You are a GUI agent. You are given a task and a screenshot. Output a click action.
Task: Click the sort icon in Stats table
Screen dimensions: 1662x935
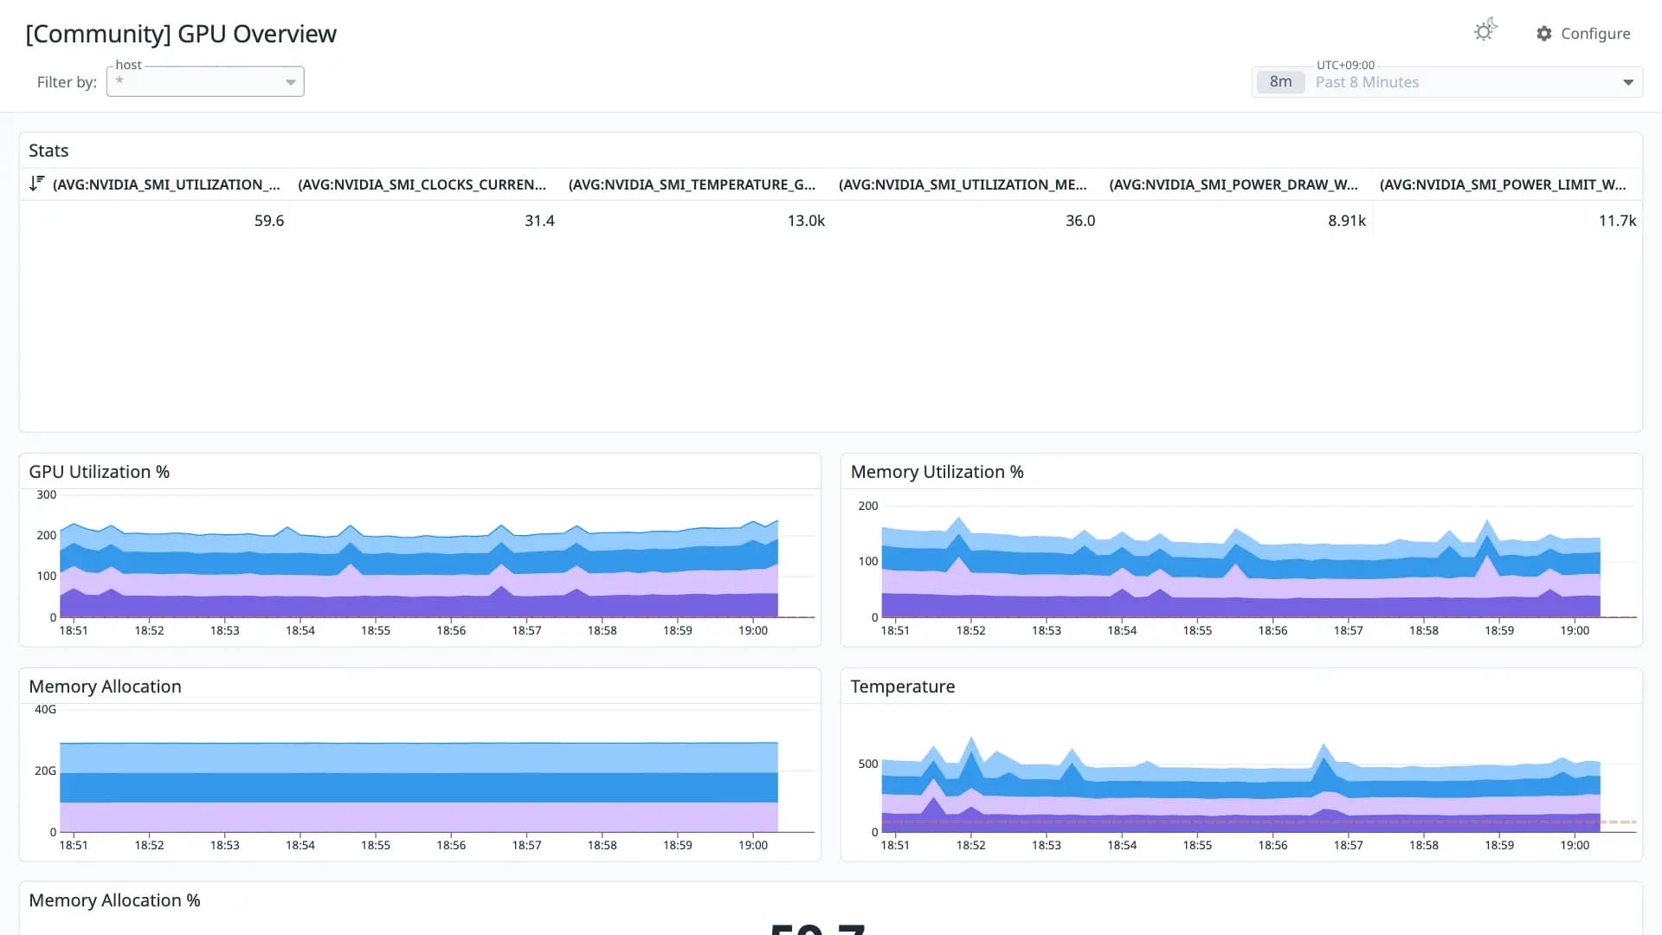point(36,184)
